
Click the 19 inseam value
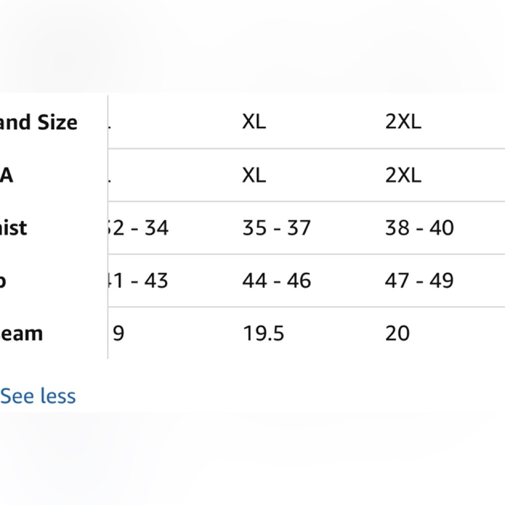point(117,333)
